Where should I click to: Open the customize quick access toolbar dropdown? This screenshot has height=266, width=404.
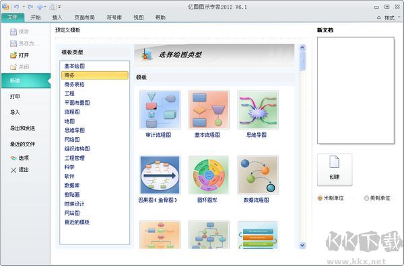tap(59, 7)
